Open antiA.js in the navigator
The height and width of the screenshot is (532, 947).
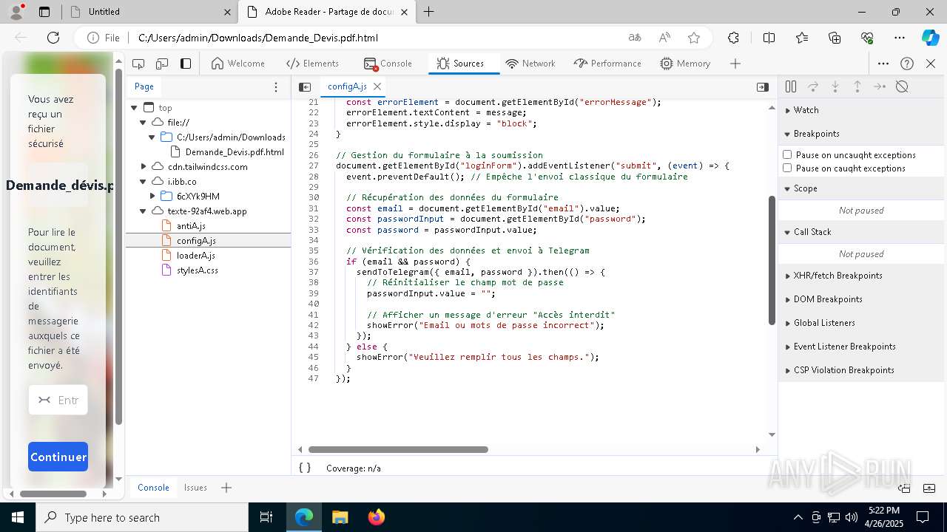pos(190,226)
